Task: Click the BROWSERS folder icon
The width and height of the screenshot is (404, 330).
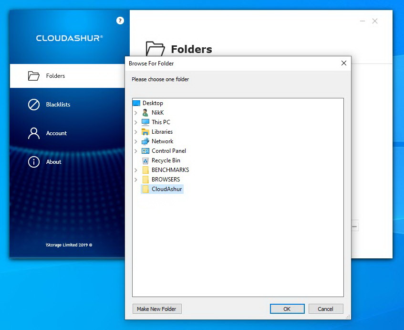Action: pyautogui.click(x=145, y=180)
